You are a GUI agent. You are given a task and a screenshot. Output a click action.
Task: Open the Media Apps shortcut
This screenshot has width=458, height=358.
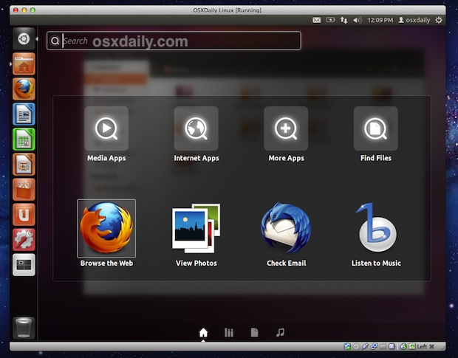pos(106,129)
